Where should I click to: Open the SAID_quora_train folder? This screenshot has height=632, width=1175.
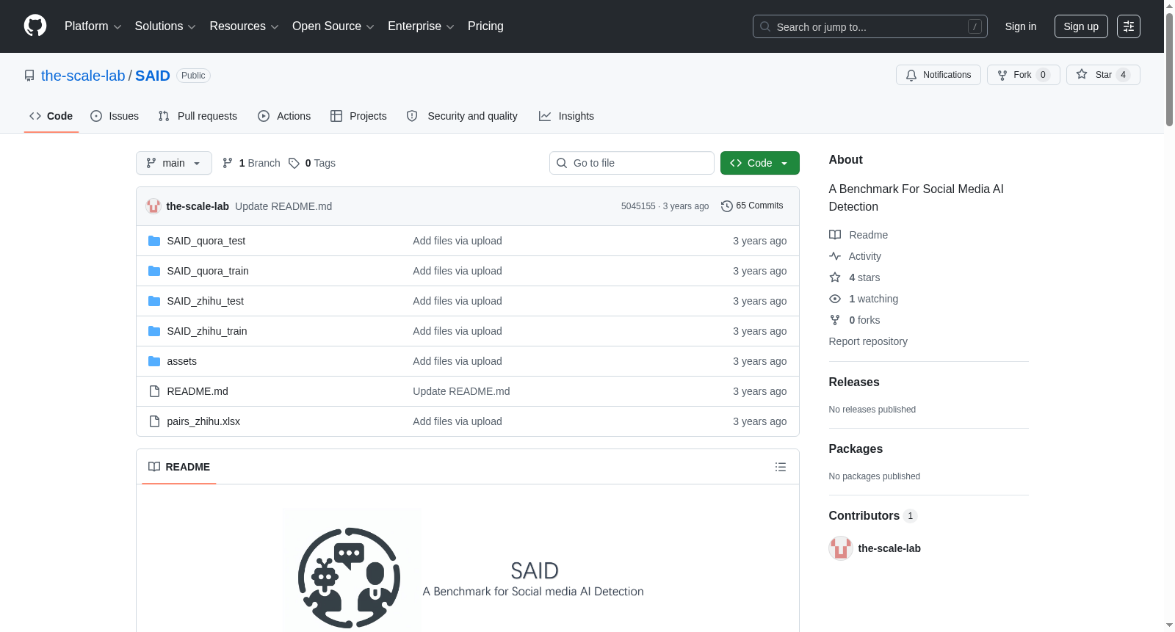click(x=208, y=271)
